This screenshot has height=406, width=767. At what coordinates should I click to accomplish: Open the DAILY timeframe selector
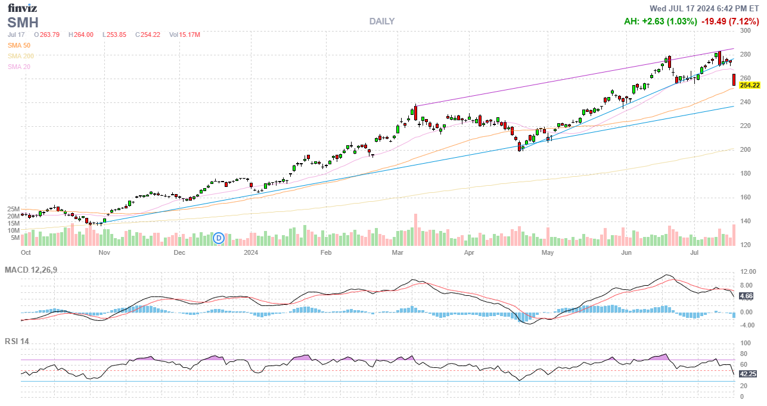click(x=381, y=21)
